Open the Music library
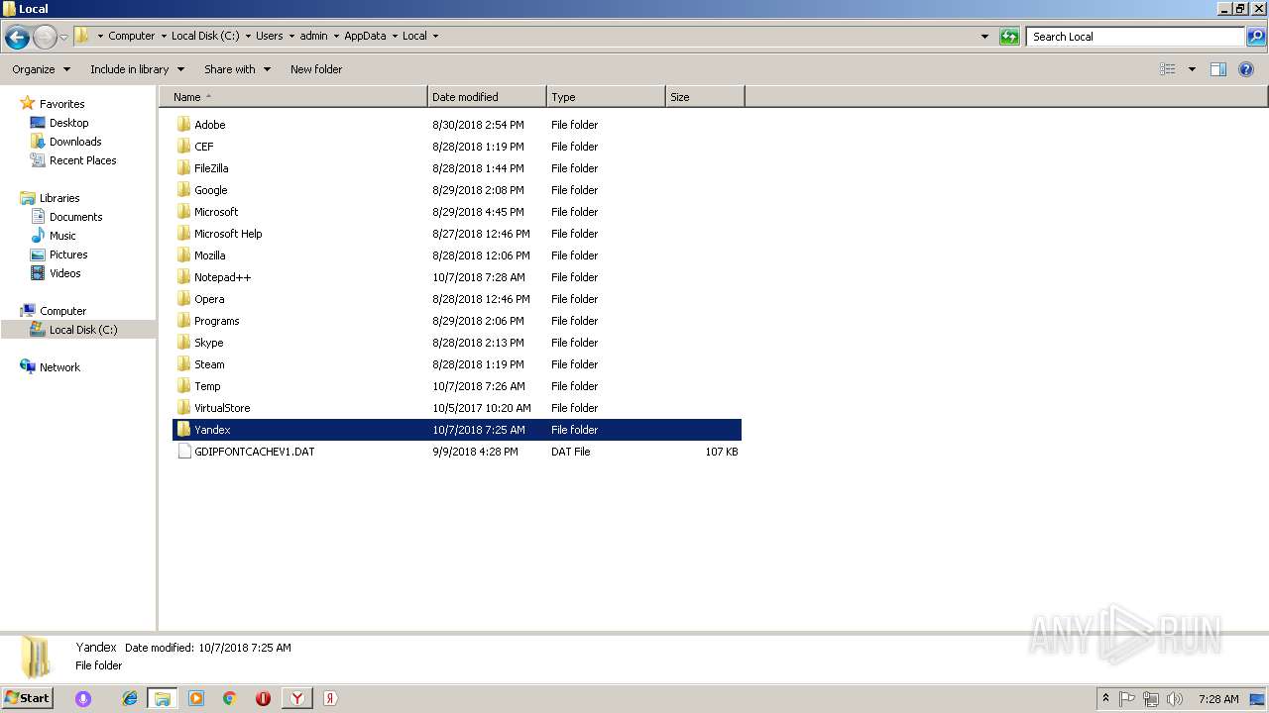The height and width of the screenshot is (713, 1269). tap(62, 236)
